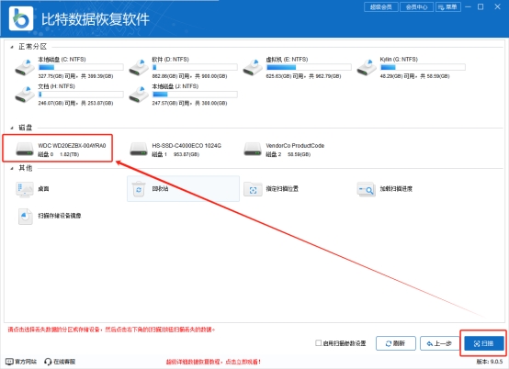This screenshot has width=509, height=369.
Task: Click the app logo in the title bar
Action: point(21,18)
